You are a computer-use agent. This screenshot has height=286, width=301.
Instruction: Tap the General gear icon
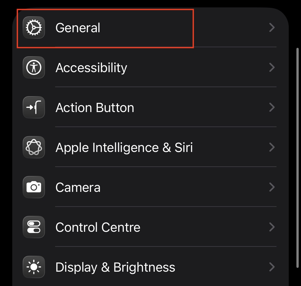pyautogui.click(x=34, y=28)
